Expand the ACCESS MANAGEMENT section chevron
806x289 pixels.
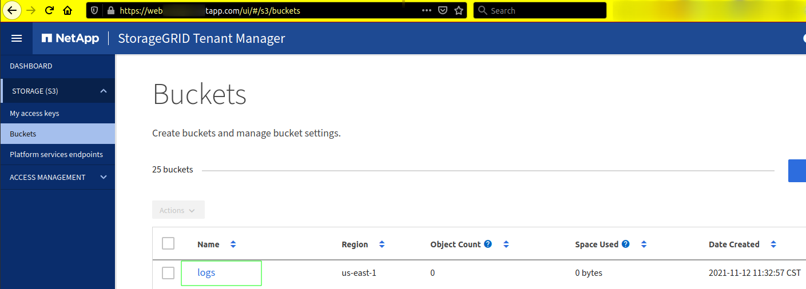(104, 177)
